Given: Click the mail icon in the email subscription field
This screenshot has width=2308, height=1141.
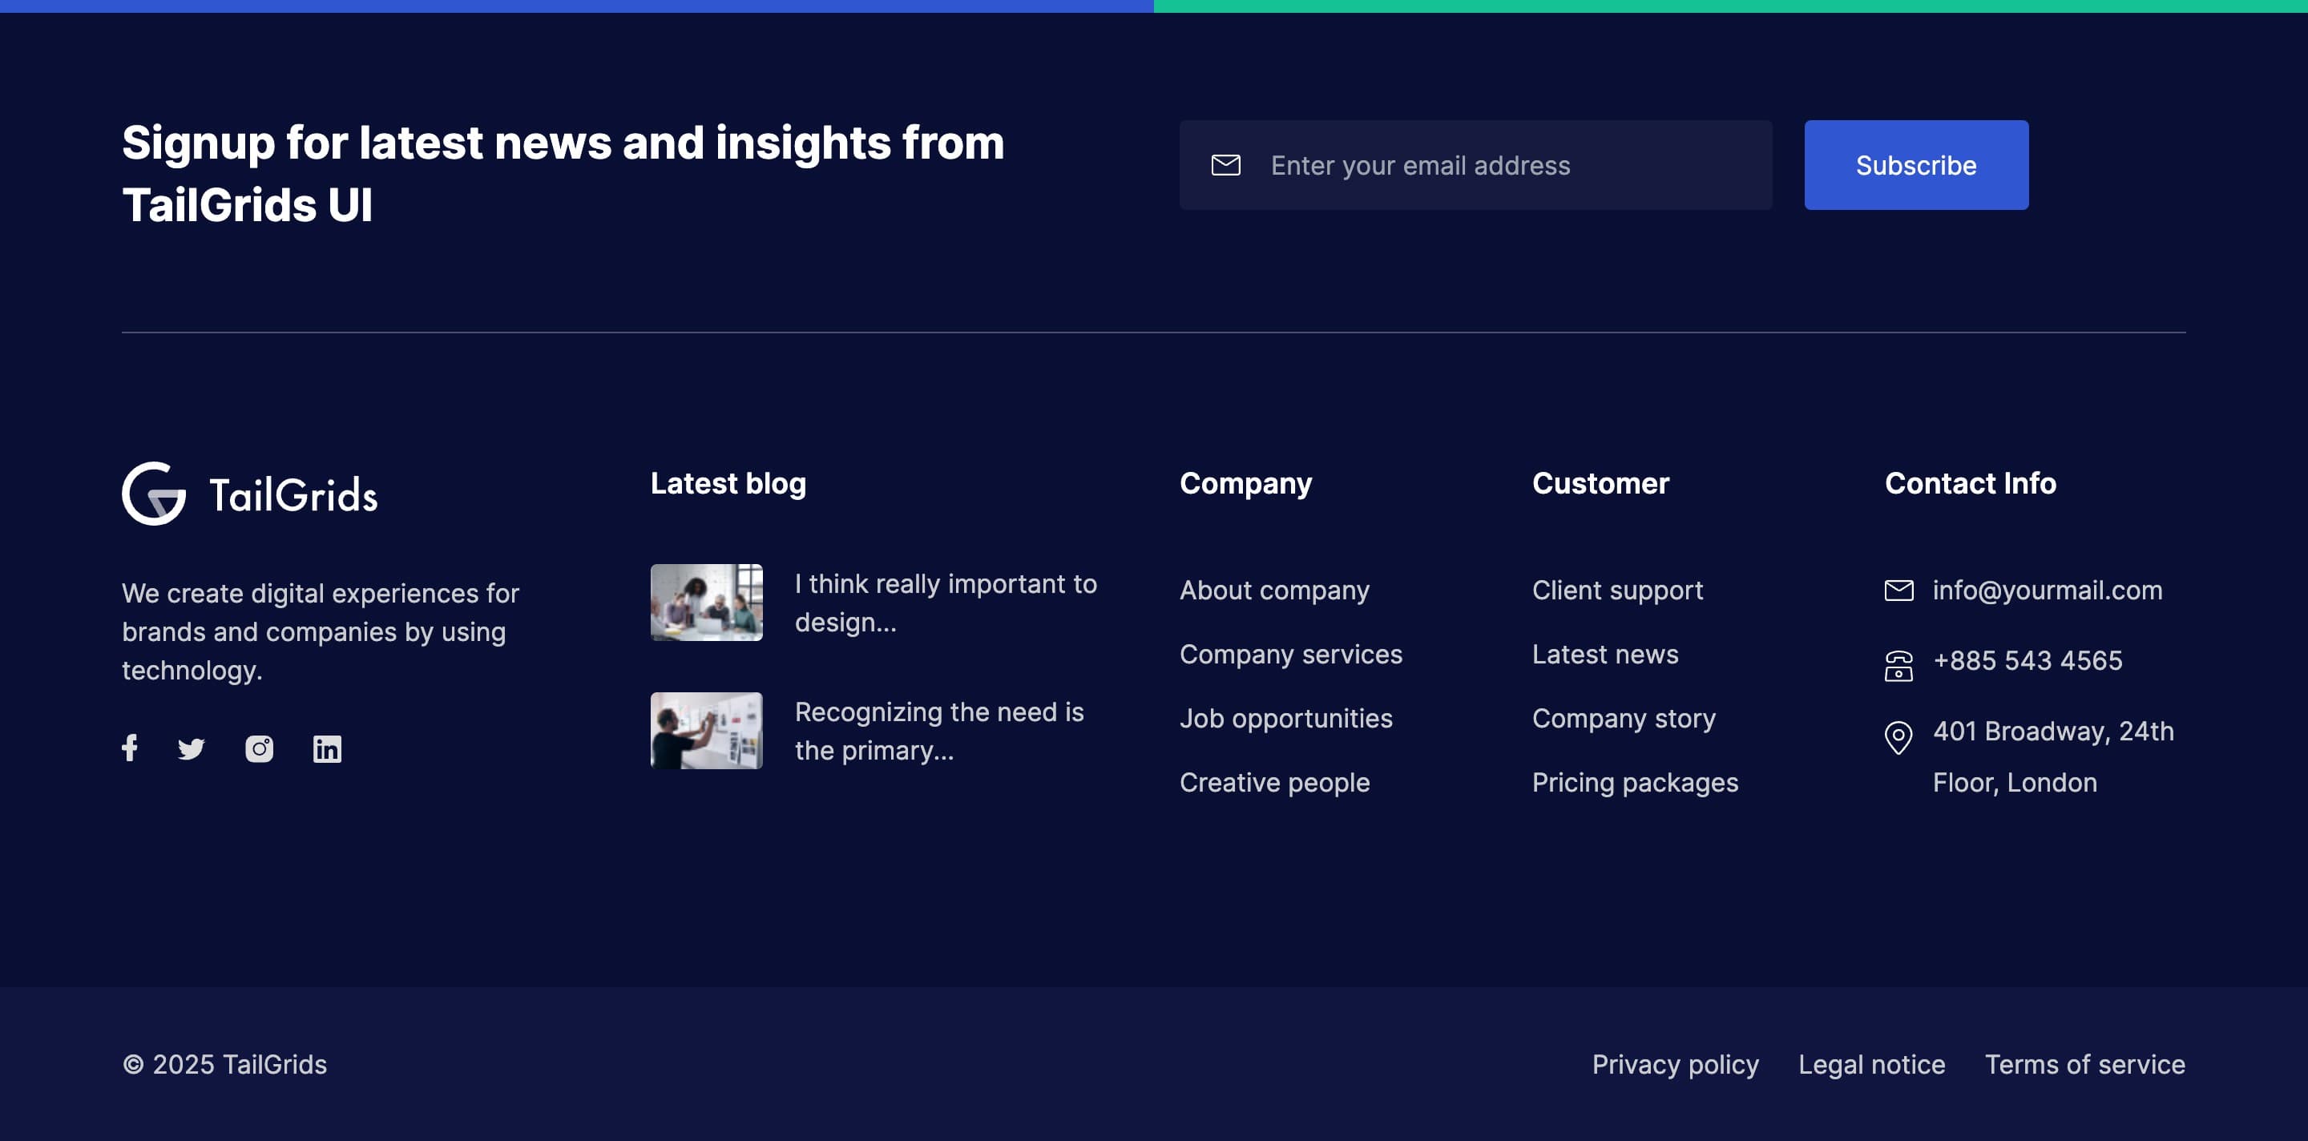Looking at the screenshot, I should point(1226,165).
